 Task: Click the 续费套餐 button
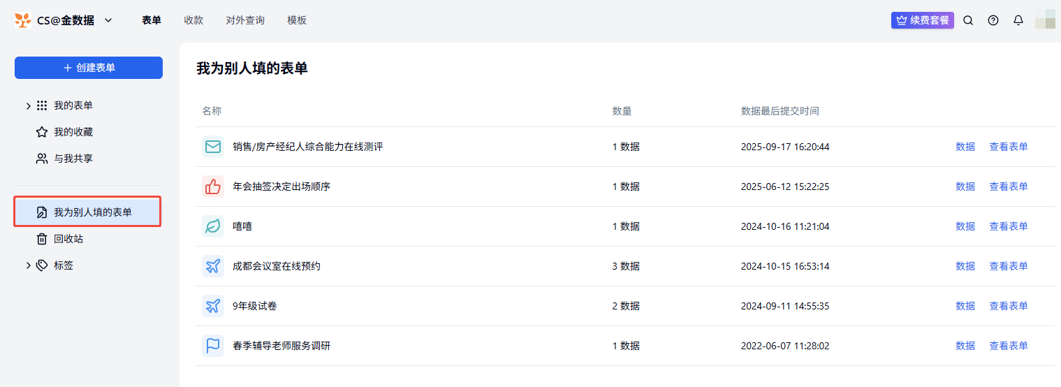[922, 20]
